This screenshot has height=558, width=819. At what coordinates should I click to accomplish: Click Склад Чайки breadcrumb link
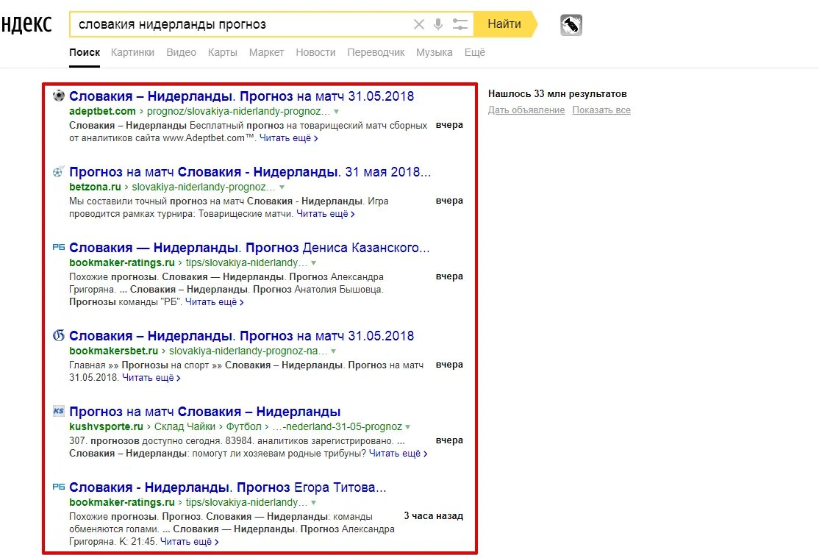[x=185, y=427]
